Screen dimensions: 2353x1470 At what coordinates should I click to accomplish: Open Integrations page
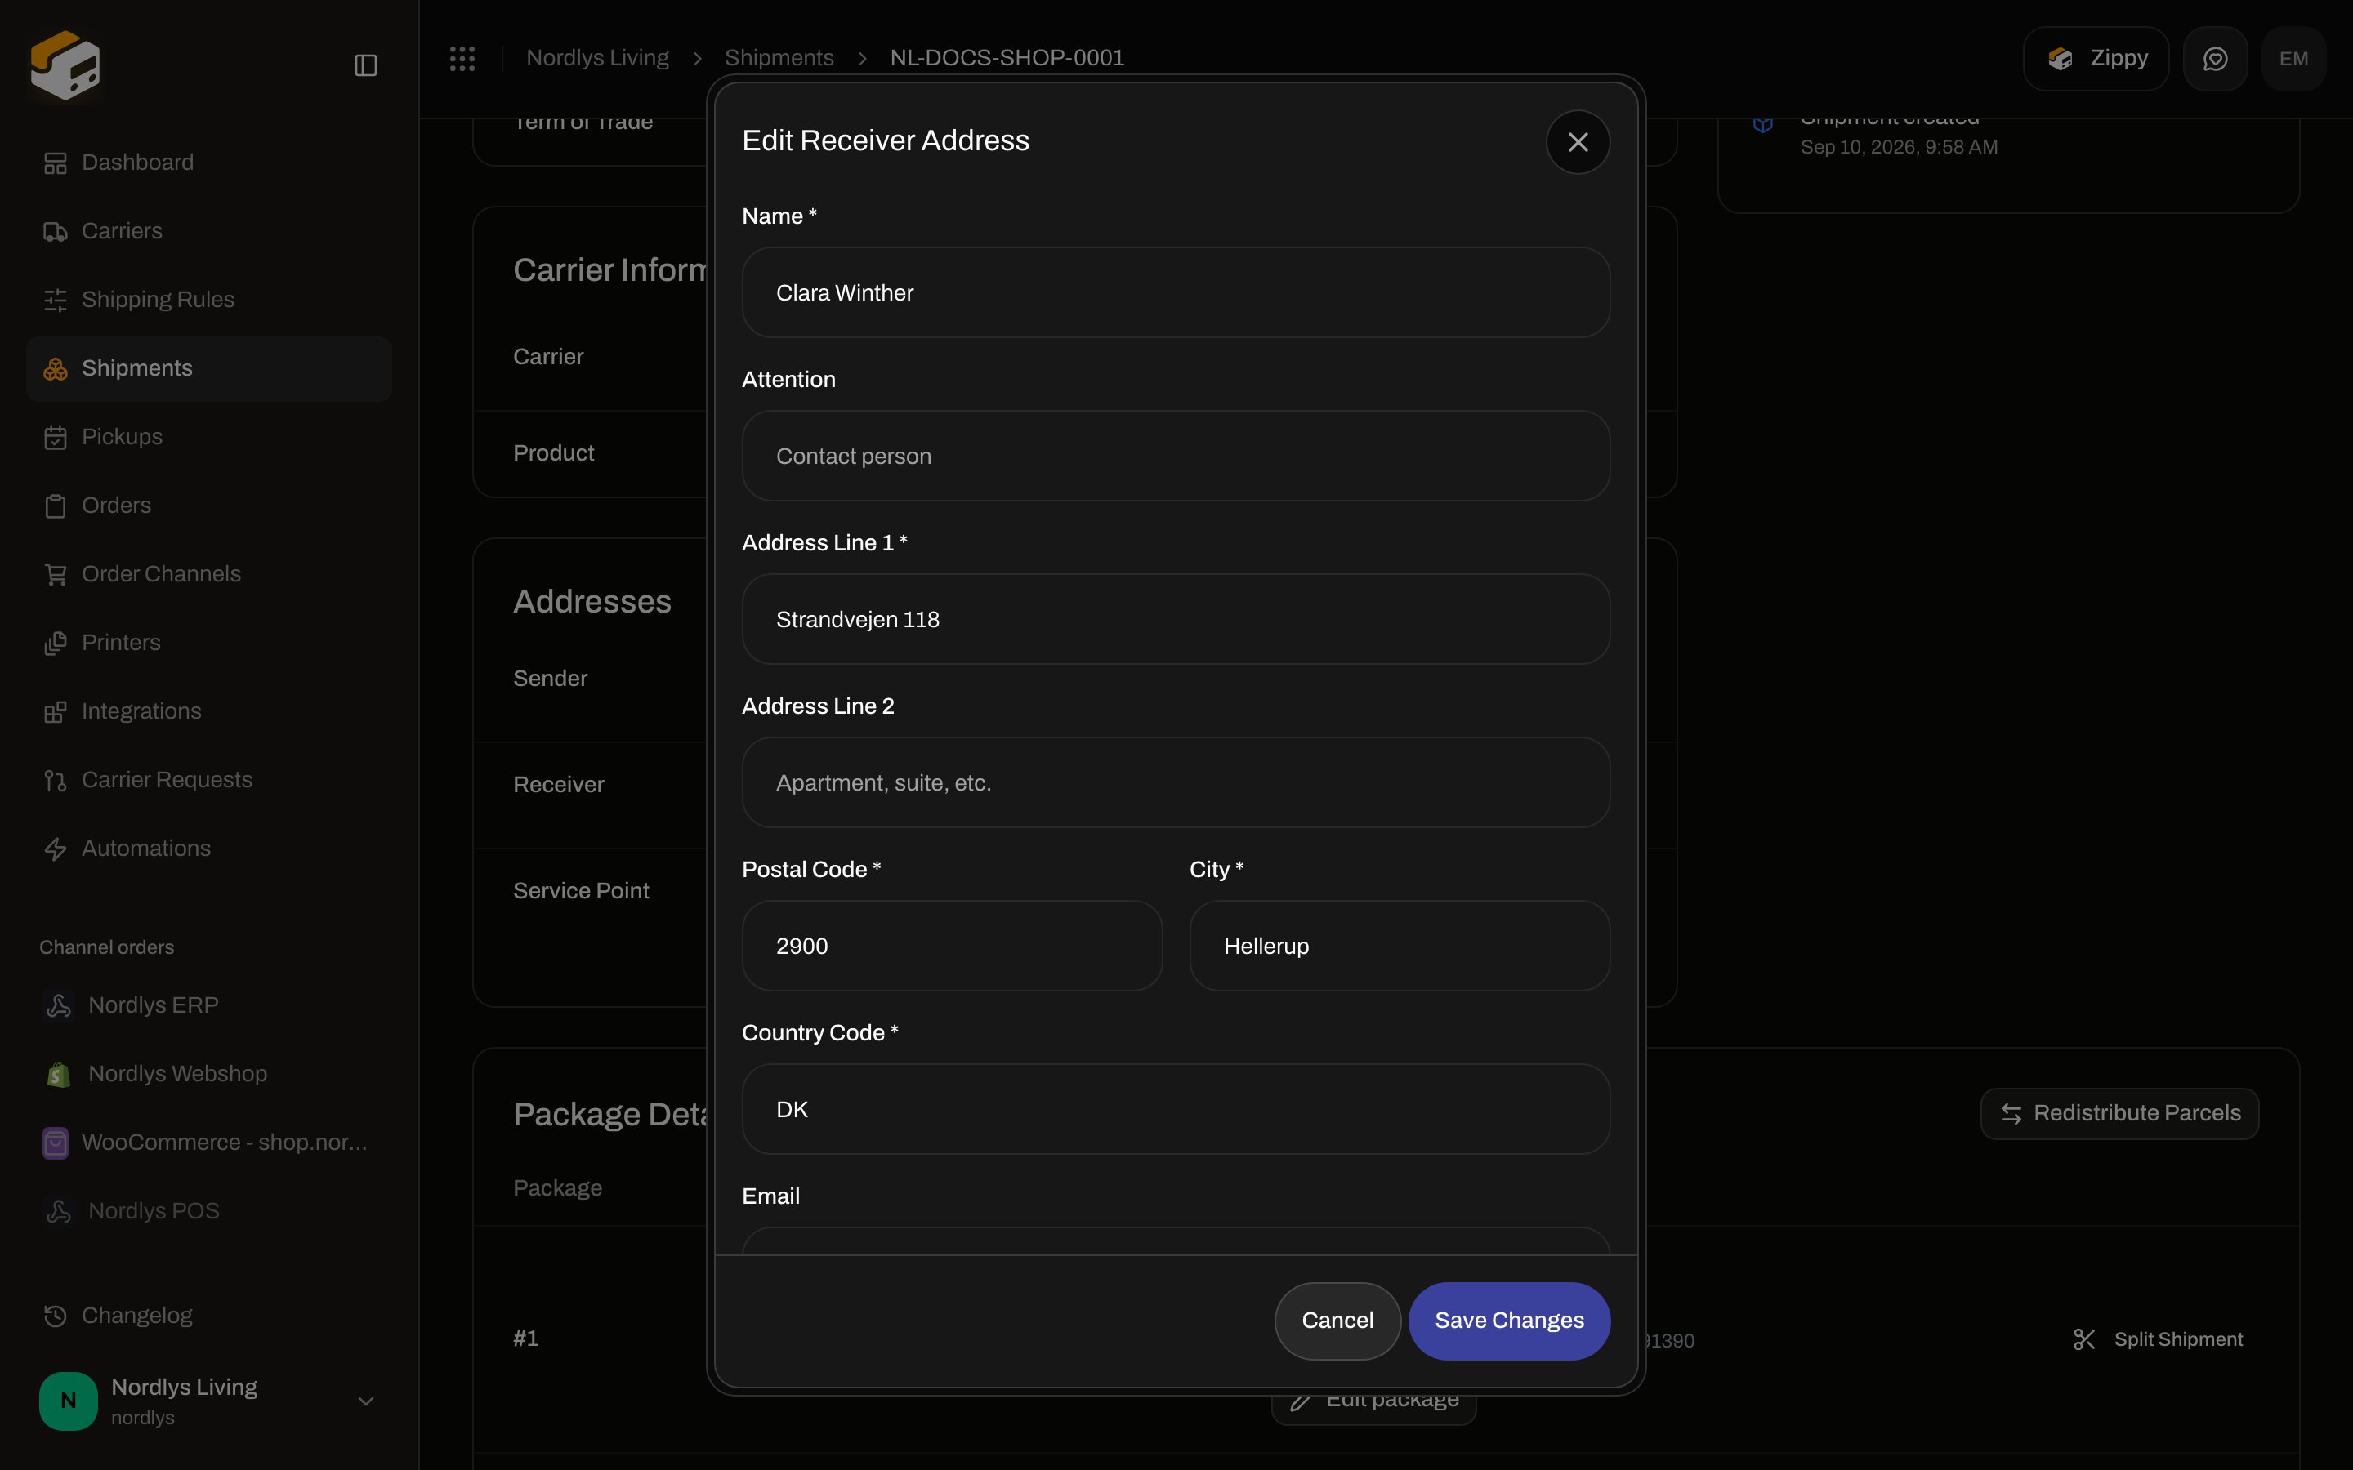pyautogui.click(x=209, y=711)
